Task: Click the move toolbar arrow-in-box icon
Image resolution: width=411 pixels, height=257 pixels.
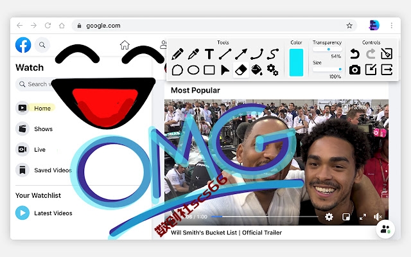Action: (371, 70)
